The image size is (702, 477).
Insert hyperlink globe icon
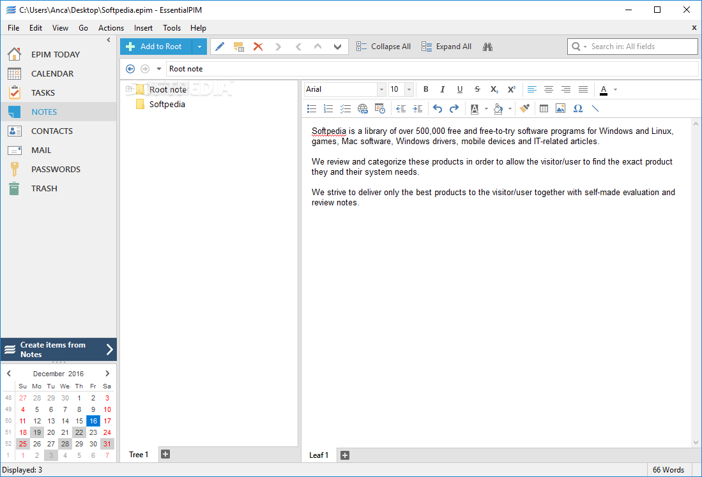click(x=363, y=108)
